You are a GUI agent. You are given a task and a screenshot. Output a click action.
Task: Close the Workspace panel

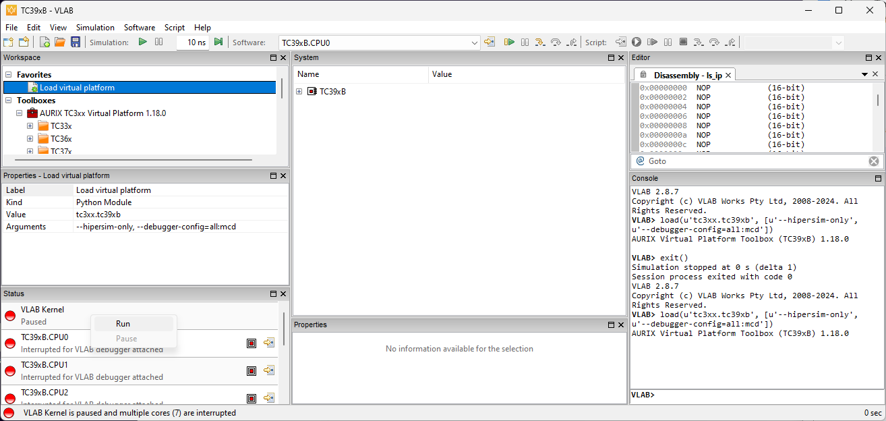pyautogui.click(x=283, y=58)
